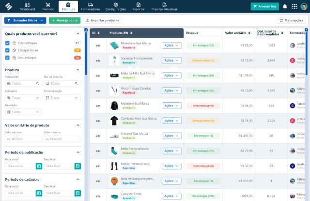Toggle the Sem estoque checkbox
The height and width of the screenshot is (201, 310).
click(7, 58)
